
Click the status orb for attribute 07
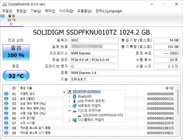pyautogui.click(x=6, y=123)
